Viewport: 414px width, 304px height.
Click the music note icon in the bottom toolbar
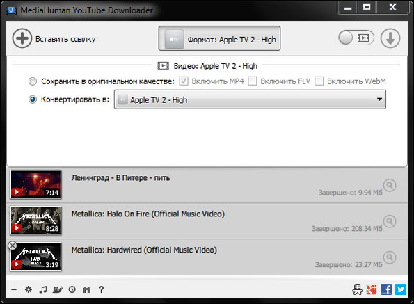pyautogui.click(x=43, y=289)
